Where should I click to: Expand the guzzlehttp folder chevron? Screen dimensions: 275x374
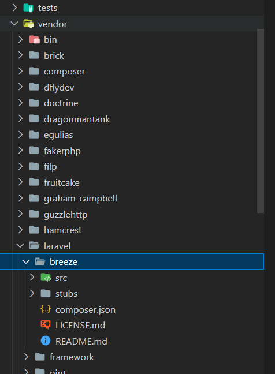[21, 214]
